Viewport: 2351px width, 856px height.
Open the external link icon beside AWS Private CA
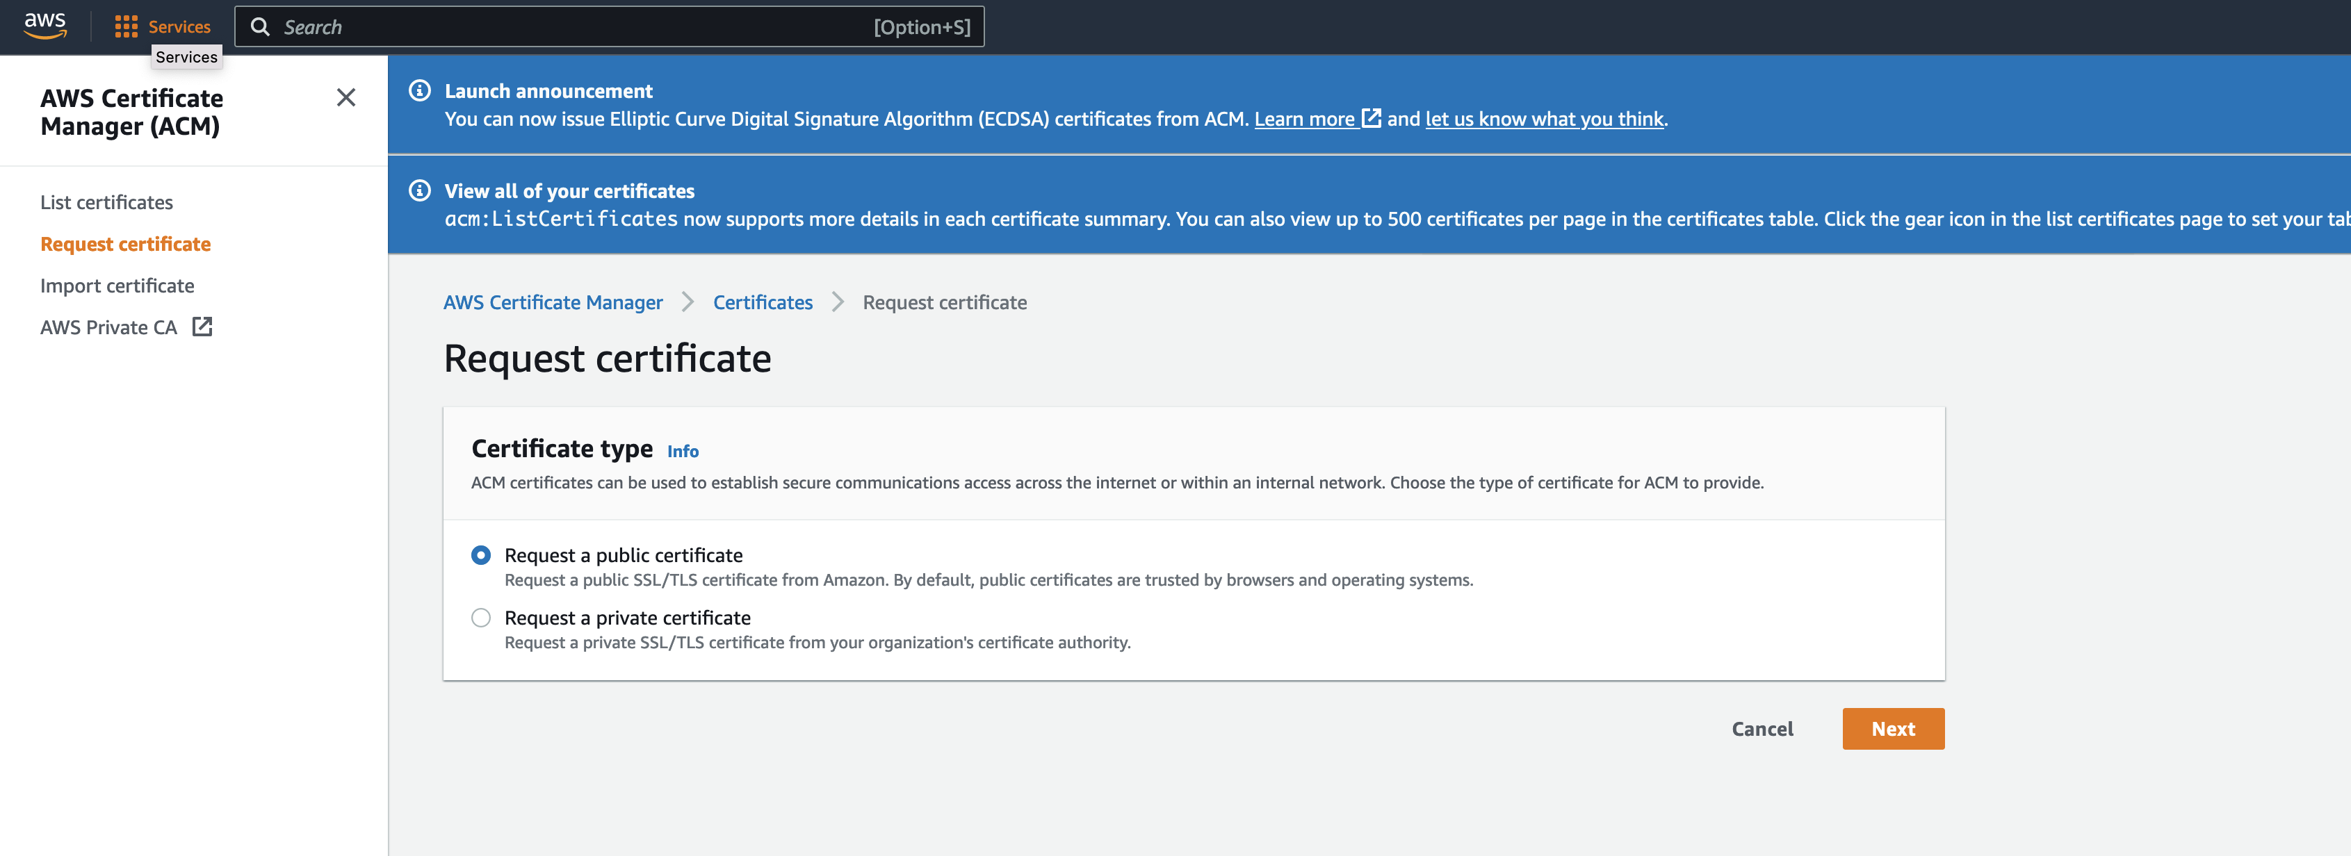(202, 326)
